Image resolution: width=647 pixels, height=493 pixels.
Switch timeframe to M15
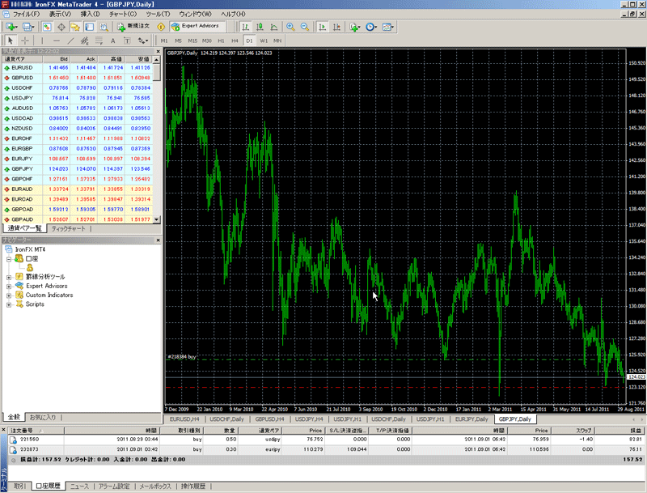click(x=192, y=40)
